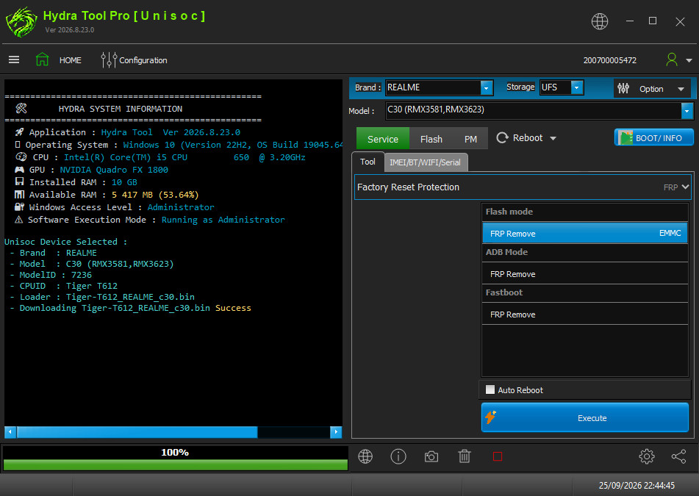Click the globe icon in title bar
The width and height of the screenshot is (699, 496).
pyautogui.click(x=600, y=21)
